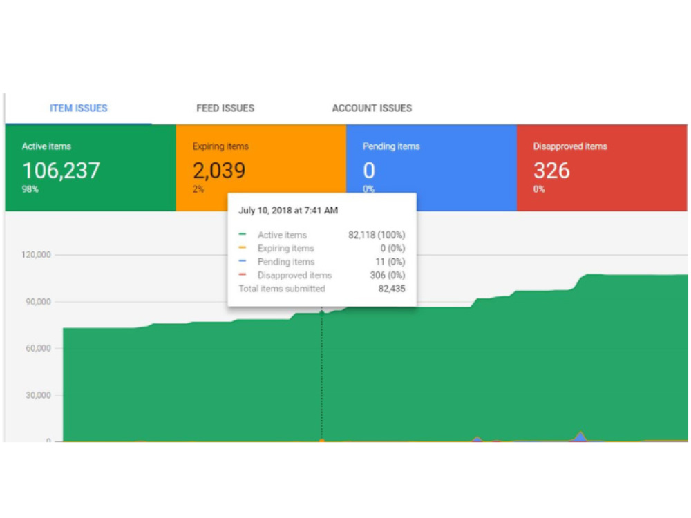The image size is (691, 518).
Task: Click the green Active items card
Action: pos(91,168)
